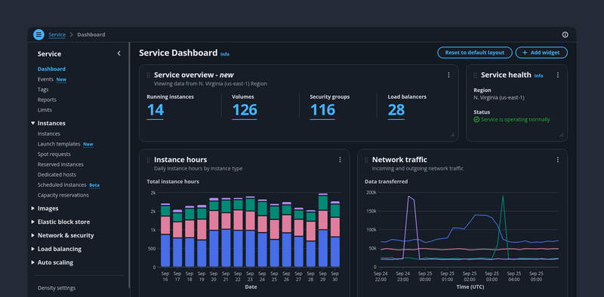Viewport: 604px width, 297px height.
Task: Click the Dashboard breadcrumb text
Action: (x=91, y=35)
